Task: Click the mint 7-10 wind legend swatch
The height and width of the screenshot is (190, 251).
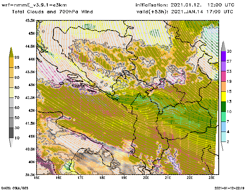Action: [x=223, y=117]
